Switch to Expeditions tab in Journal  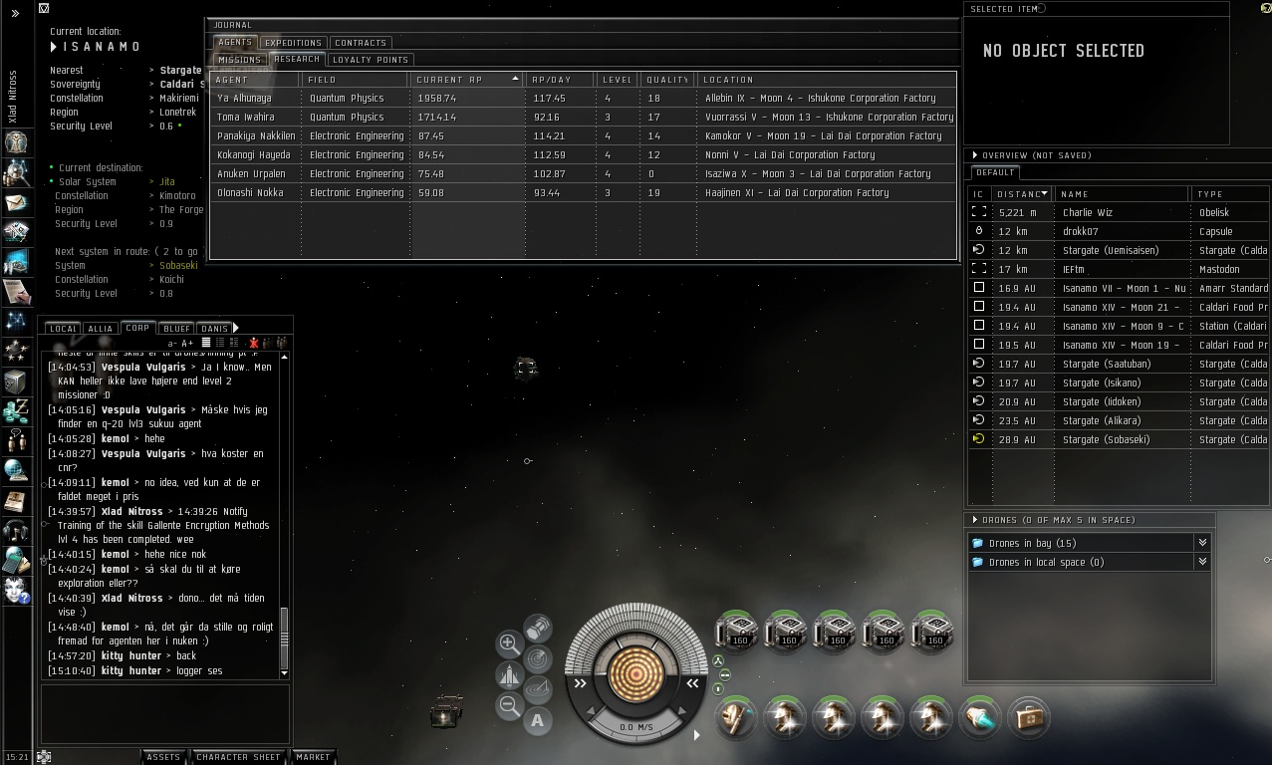293,43
